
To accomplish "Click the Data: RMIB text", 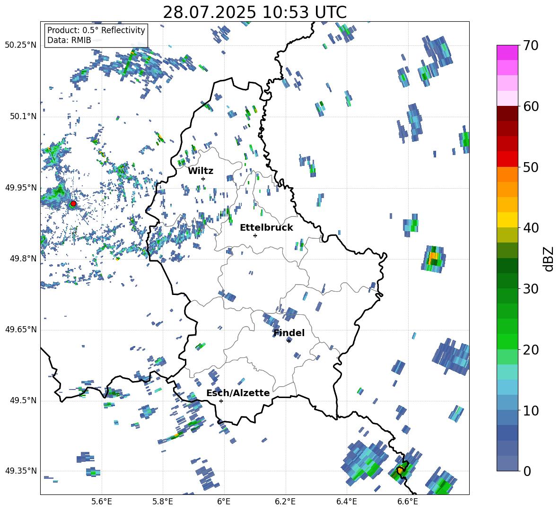I will tap(69, 40).
